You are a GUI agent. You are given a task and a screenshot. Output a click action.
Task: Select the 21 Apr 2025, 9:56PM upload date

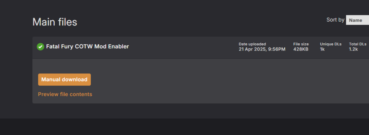262,49
